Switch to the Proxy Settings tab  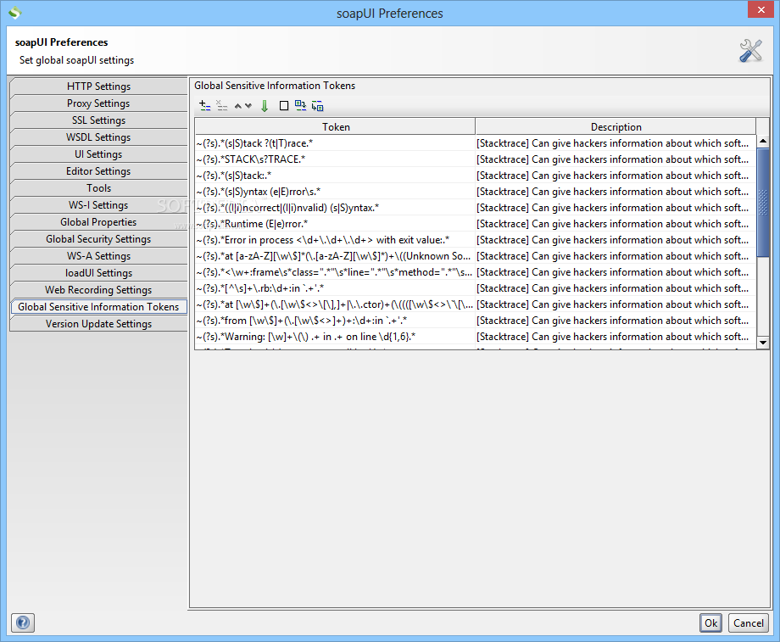(x=98, y=103)
